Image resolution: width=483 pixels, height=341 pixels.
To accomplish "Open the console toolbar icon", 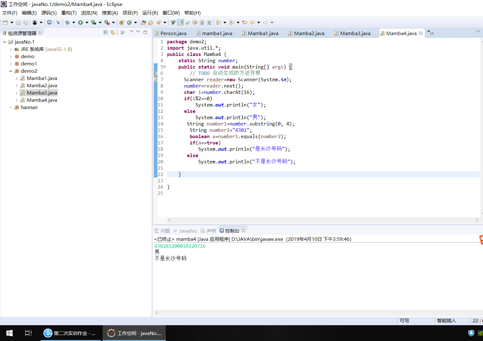I will [x=49, y=22].
